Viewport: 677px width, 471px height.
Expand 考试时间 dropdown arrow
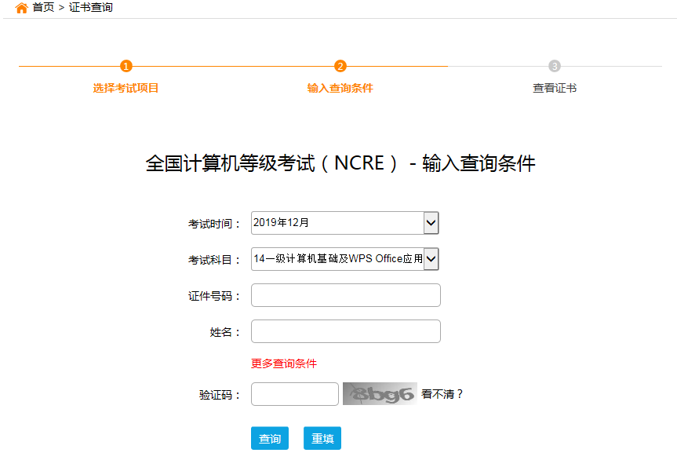(431, 223)
